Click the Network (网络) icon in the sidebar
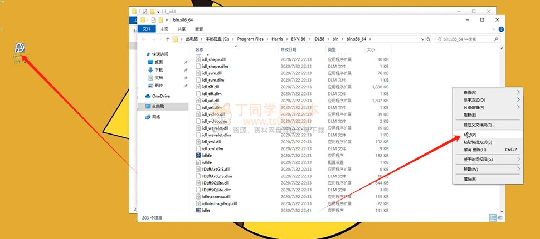 tap(148, 117)
